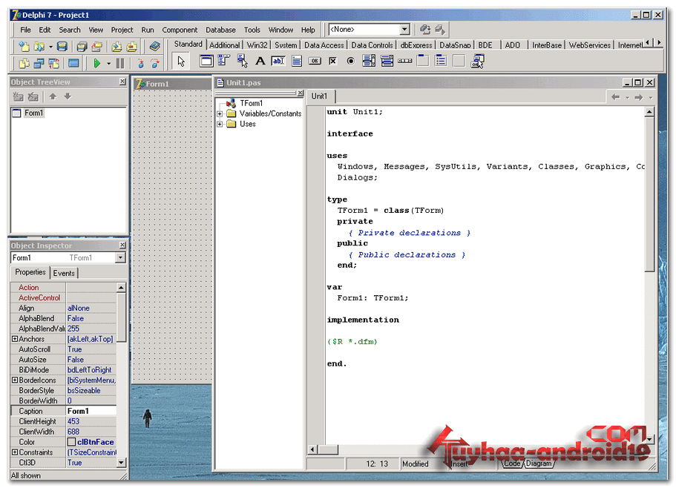
Task: Select the MainMenu component icon
Action: [224, 61]
